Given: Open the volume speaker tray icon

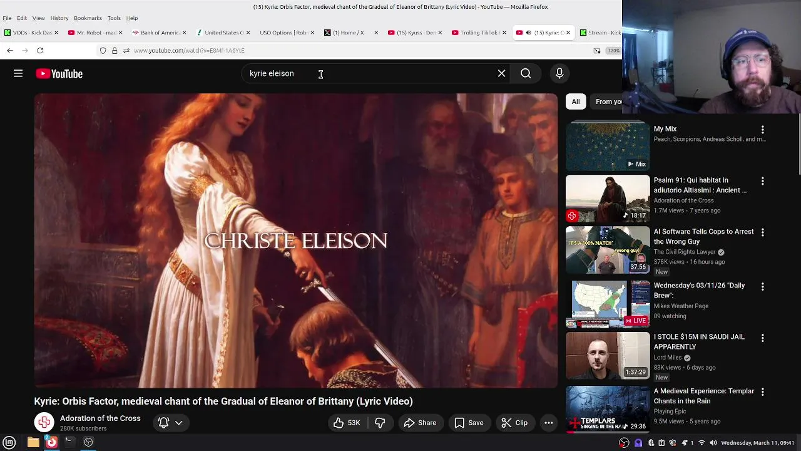Looking at the screenshot, I should click(713, 443).
